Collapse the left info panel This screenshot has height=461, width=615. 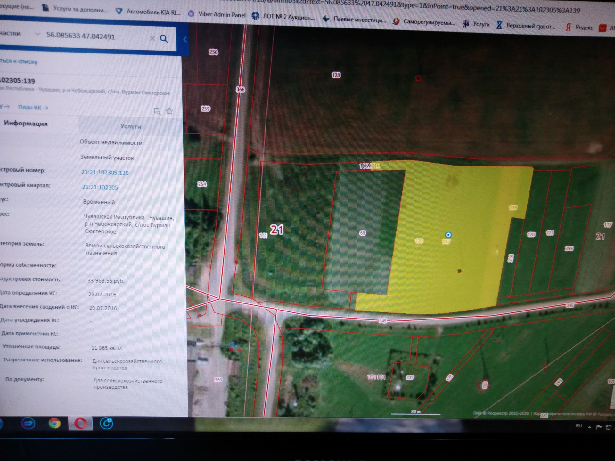click(x=185, y=39)
